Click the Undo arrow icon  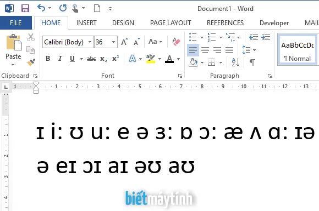41,8
